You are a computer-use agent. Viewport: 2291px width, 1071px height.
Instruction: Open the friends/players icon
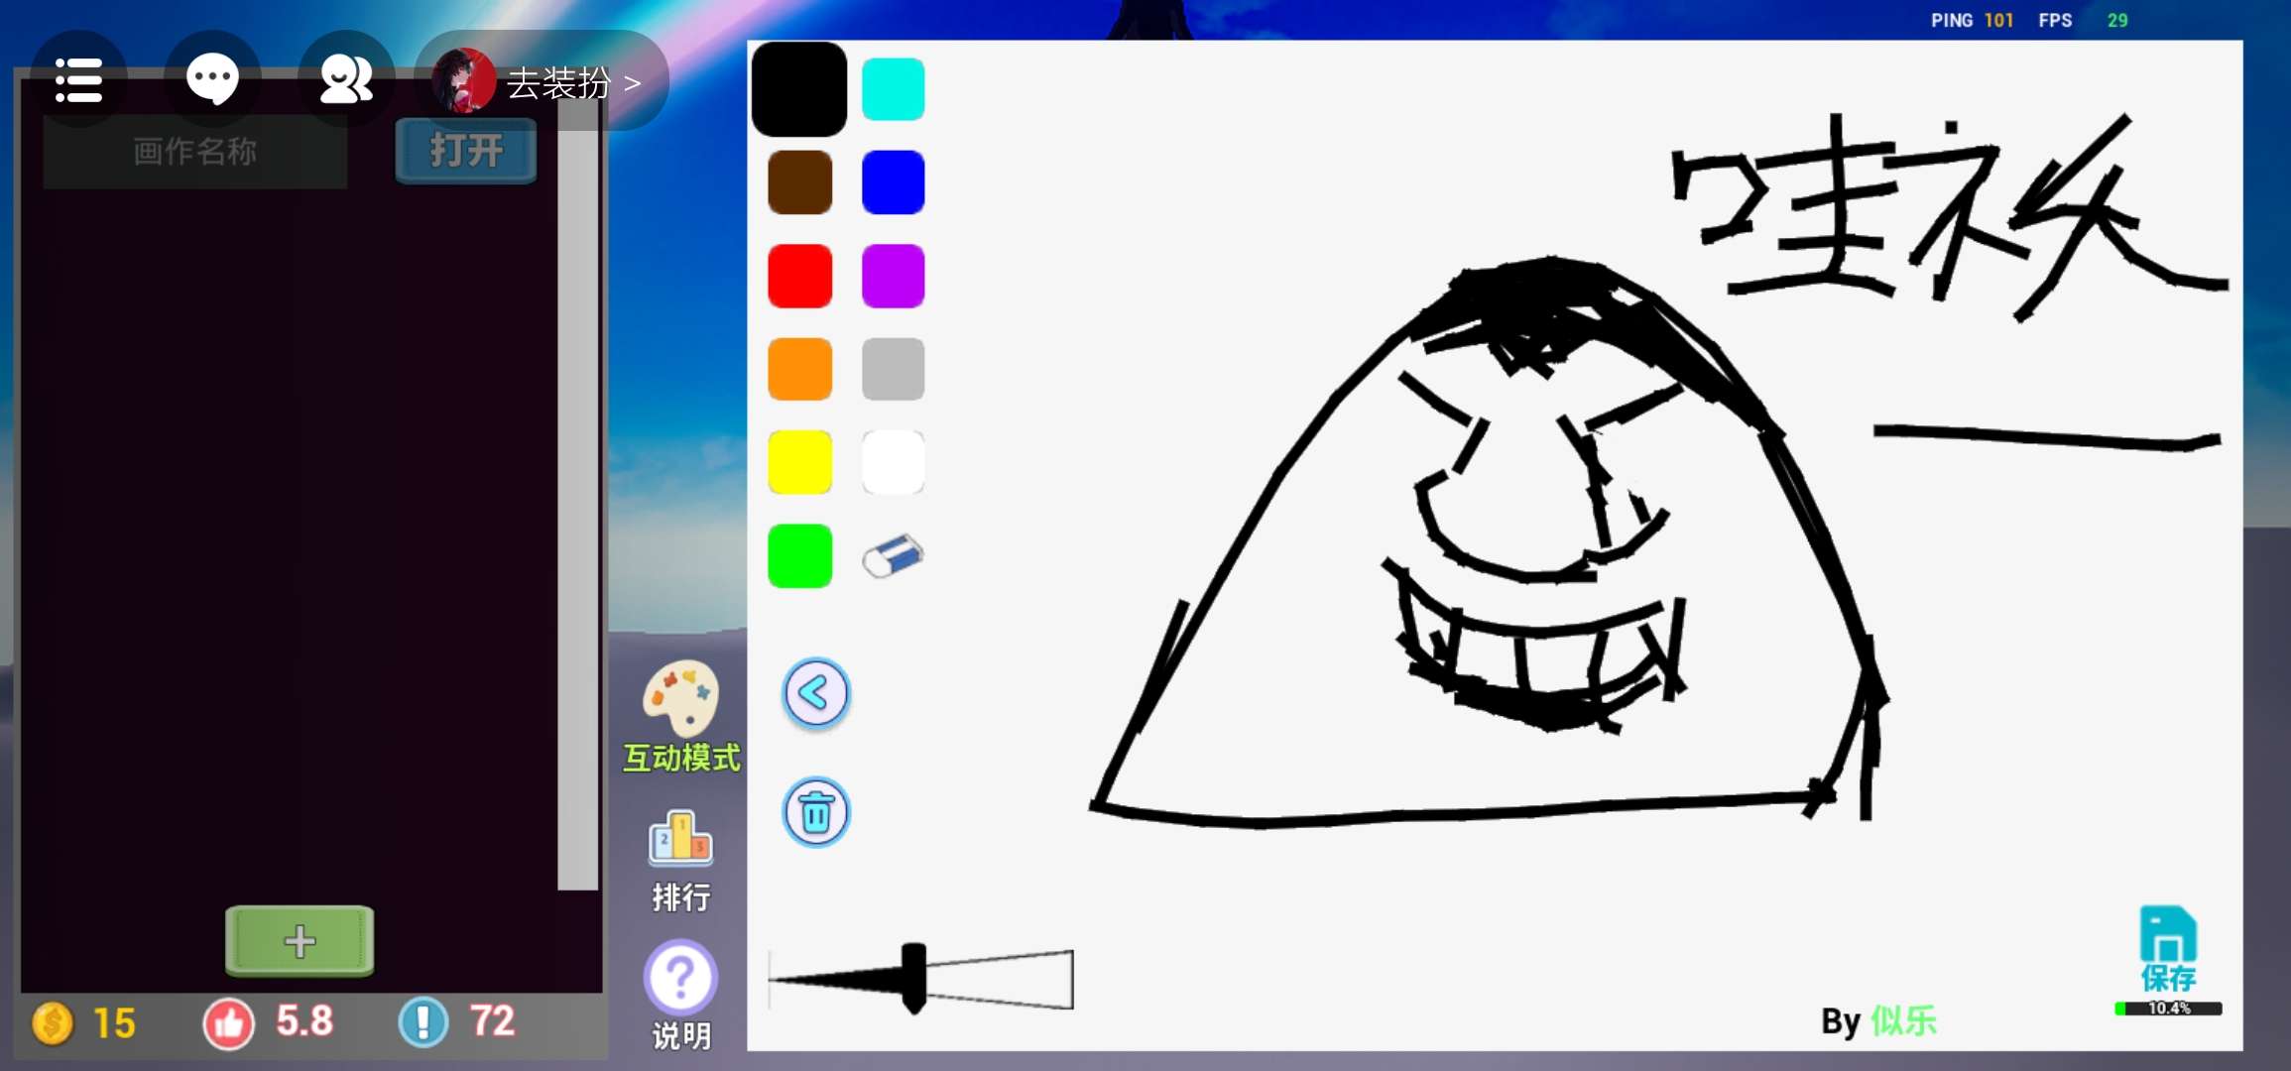pos(346,80)
